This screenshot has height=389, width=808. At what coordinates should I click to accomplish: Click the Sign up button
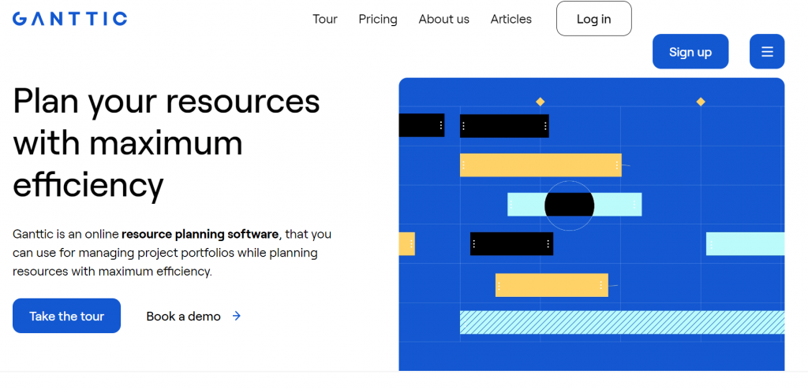coord(690,51)
